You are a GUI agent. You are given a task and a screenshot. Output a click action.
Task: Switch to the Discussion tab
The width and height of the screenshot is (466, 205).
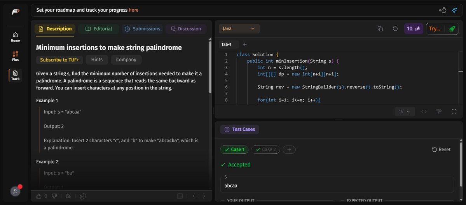186,29
